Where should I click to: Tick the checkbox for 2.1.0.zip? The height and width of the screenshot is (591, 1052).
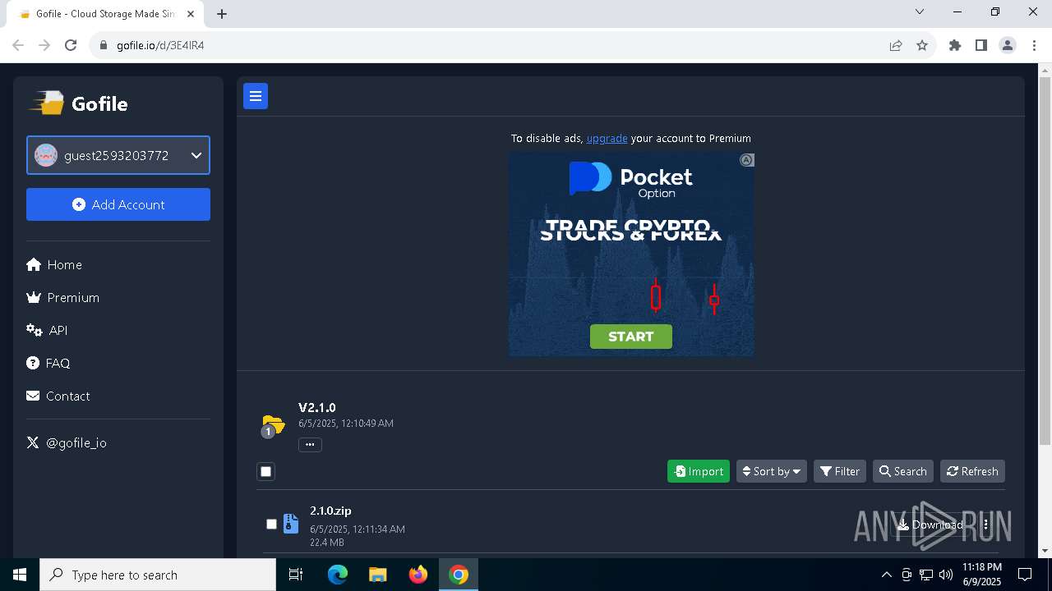tap(272, 524)
